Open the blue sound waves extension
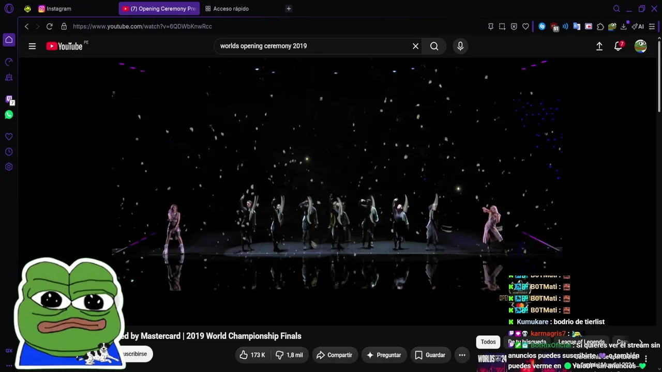662x372 pixels. 565,26
